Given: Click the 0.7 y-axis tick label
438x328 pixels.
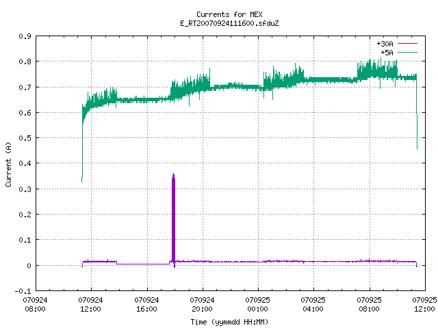Looking at the screenshot, I should (x=25, y=87).
